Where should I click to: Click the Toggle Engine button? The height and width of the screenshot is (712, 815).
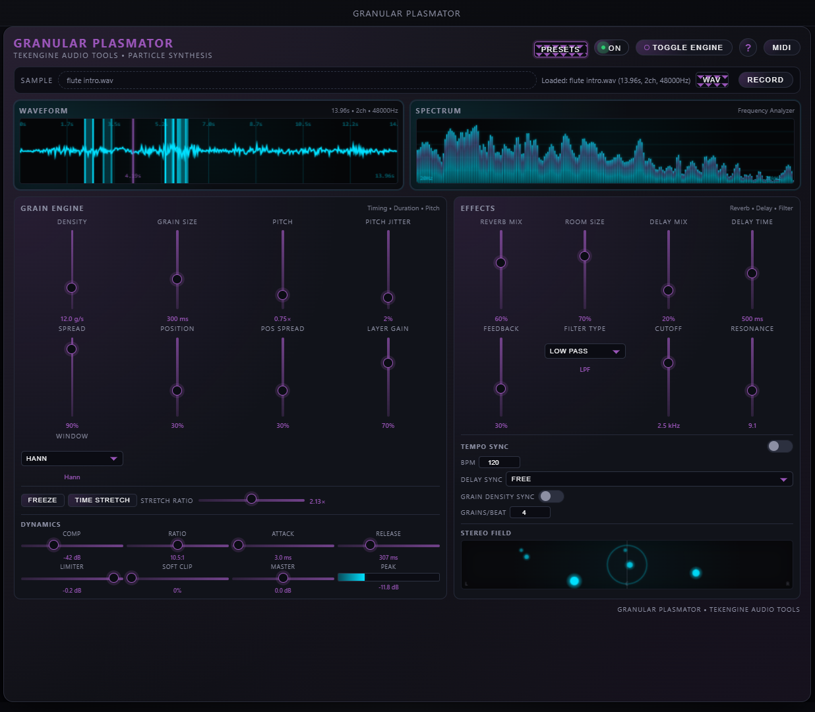683,47
